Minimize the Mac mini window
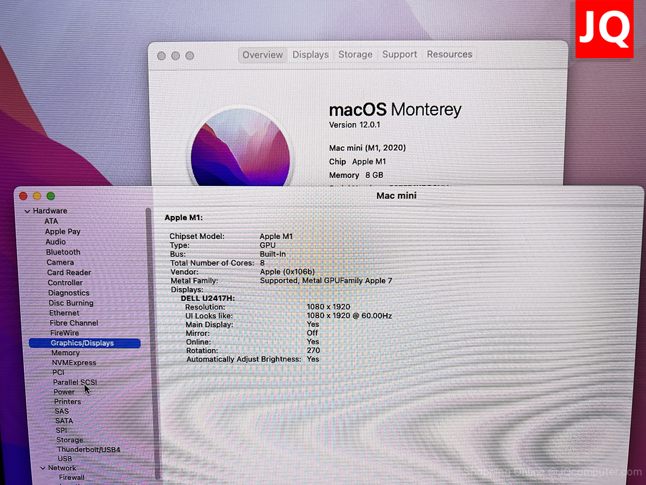This screenshot has width=646, height=485. (37, 196)
